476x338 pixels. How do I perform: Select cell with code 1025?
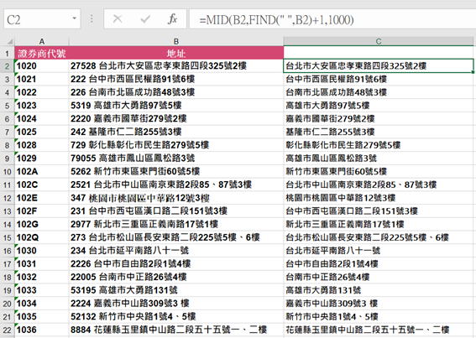tap(42, 132)
